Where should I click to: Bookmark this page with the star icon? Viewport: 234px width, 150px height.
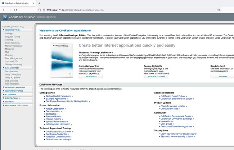click(x=219, y=10)
